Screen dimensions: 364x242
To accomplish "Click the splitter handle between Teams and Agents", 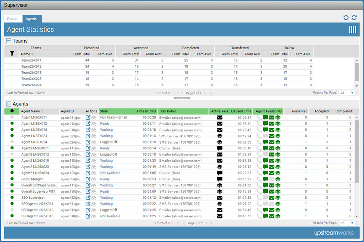I will tap(182, 98).
